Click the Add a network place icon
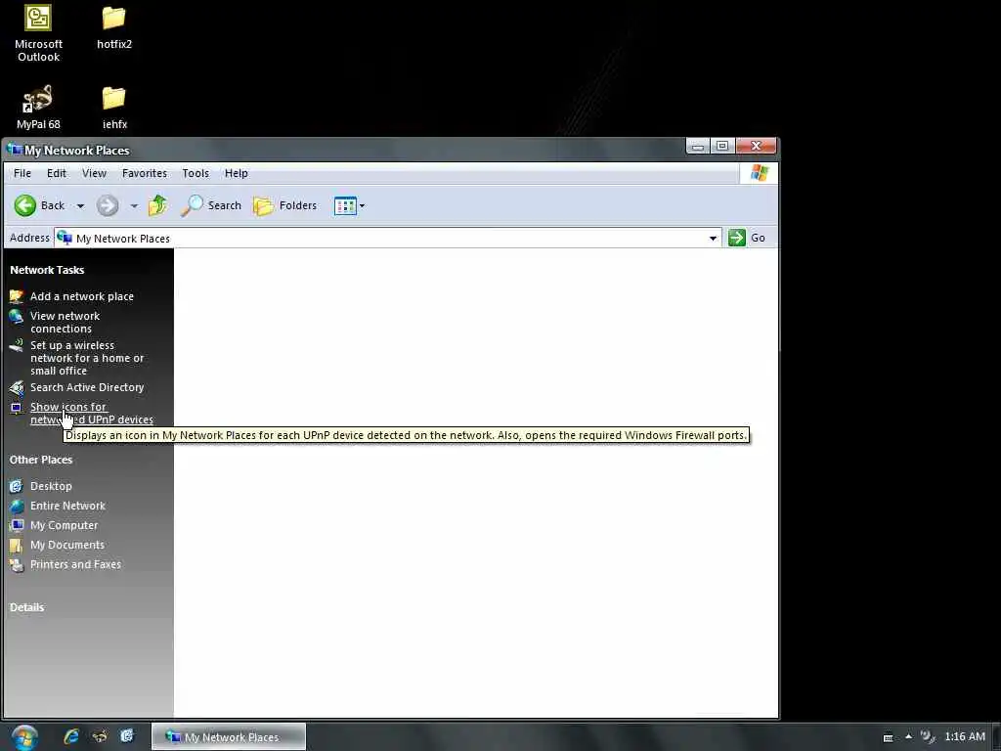This screenshot has width=1001, height=751. coord(16,296)
